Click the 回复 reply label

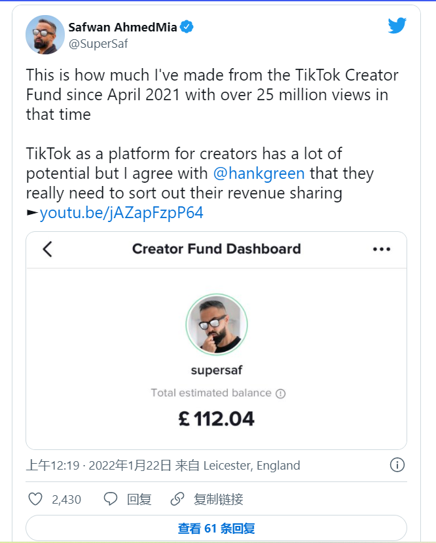coord(139,499)
